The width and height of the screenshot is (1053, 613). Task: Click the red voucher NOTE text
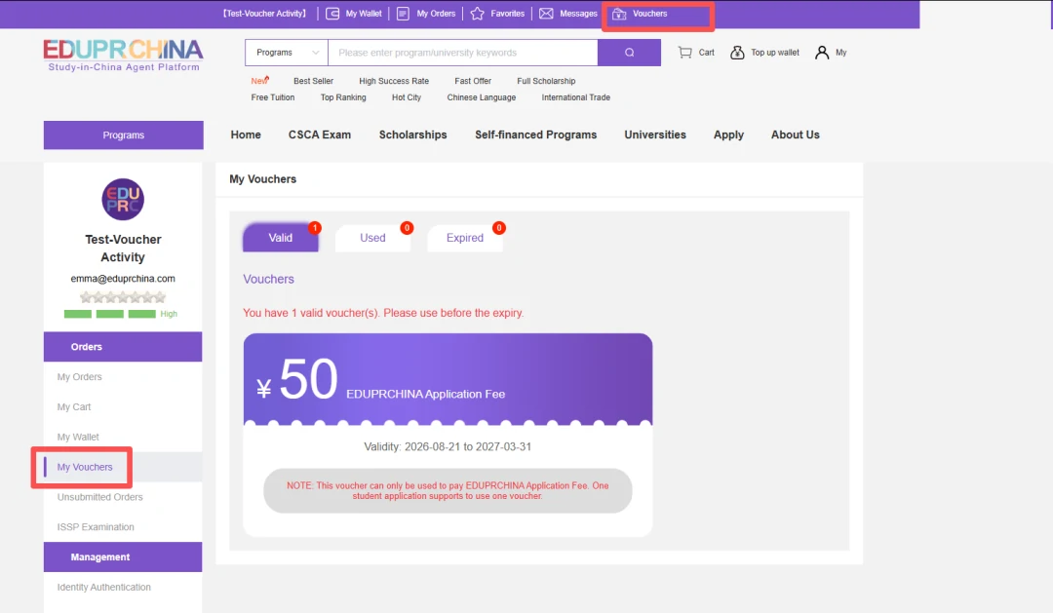[448, 491]
